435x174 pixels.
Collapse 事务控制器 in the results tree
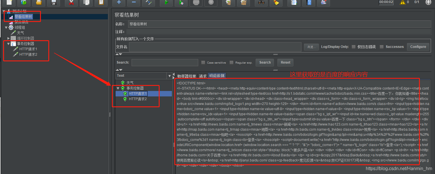(118, 88)
